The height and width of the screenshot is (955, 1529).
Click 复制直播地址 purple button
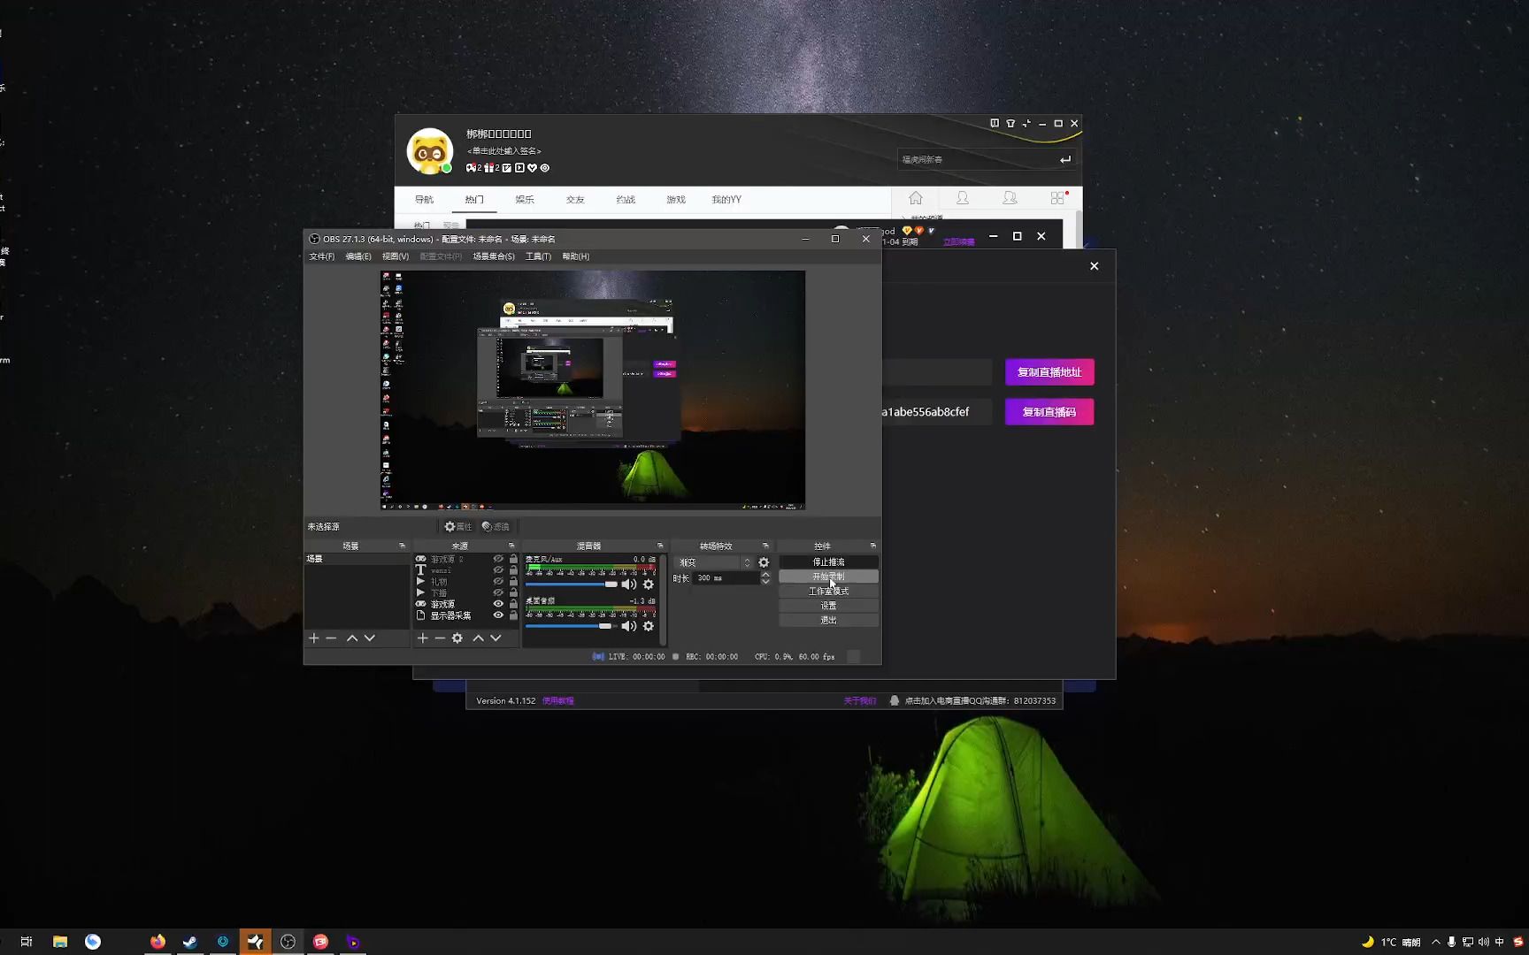tap(1049, 372)
